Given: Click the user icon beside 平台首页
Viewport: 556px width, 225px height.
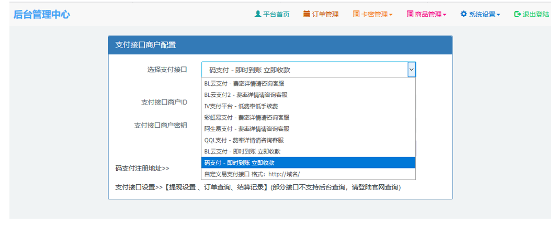Looking at the screenshot, I should click(258, 14).
